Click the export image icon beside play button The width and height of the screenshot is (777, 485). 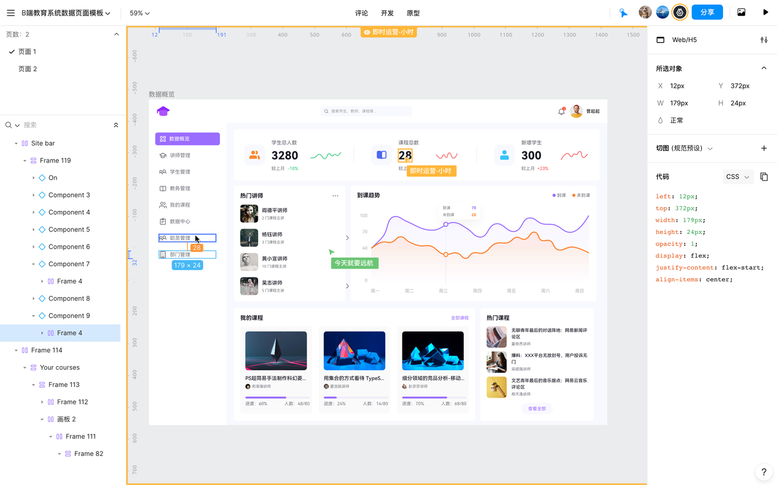pyautogui.click(x=741, y=12)
